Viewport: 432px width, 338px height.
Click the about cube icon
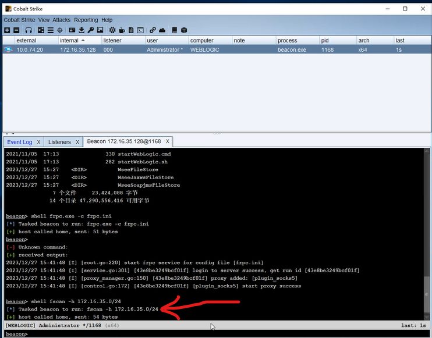pos(184,30)
